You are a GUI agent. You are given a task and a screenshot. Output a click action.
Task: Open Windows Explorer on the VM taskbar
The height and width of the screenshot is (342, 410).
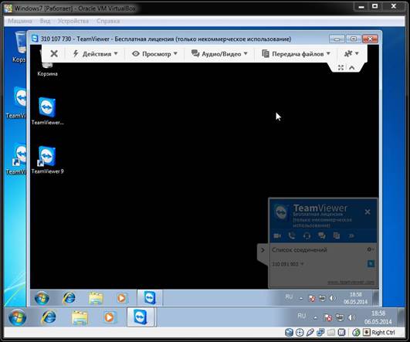coord(80,317)
